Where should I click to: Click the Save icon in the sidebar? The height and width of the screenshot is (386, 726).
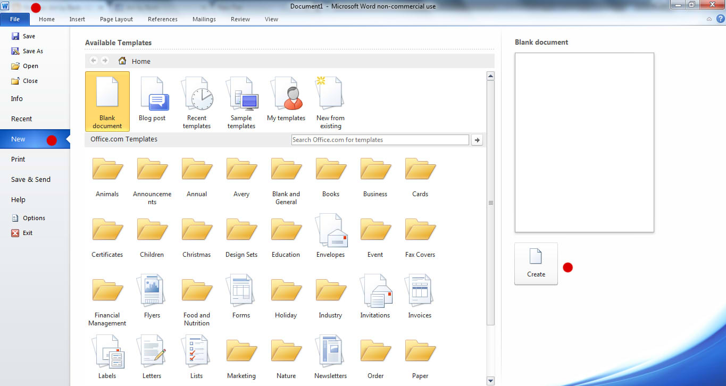(15, 36)
